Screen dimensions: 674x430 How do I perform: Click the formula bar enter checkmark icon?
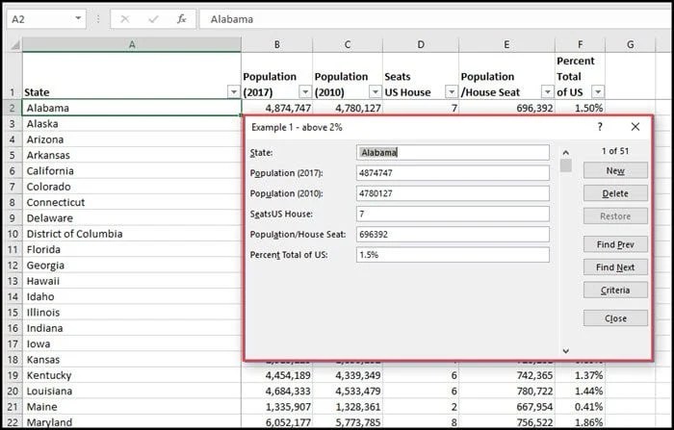(153, 19)
